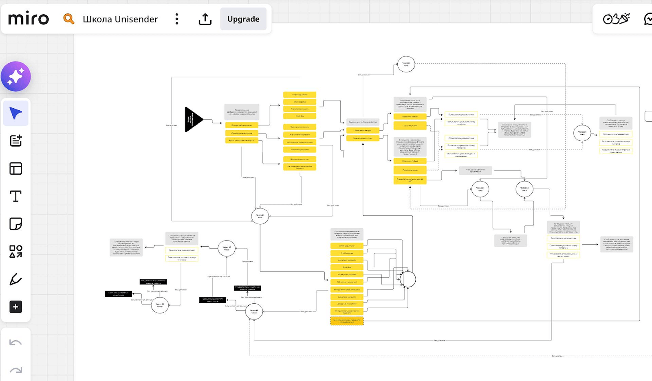Open the Shapes and lines tool
This screenshot has height=381, width=652.
[x=16, y=252]
